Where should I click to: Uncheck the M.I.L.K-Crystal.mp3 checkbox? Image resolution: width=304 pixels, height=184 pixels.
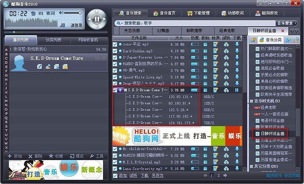115,162
